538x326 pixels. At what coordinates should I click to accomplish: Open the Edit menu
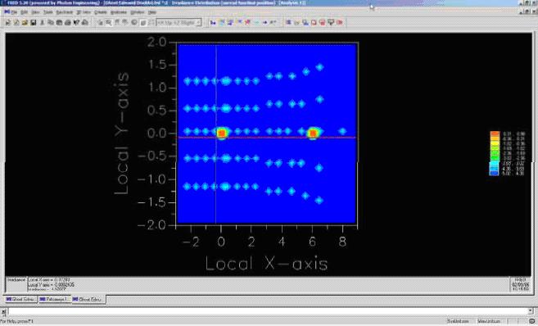pyautogui.click(x=24, y=12)
